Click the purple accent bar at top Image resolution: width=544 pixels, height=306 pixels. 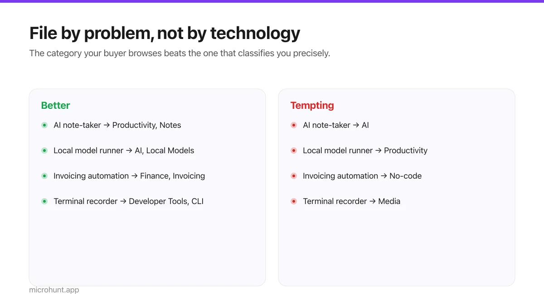point(272,1)
